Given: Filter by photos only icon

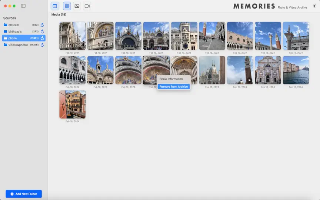Looking at the screenshot, I should coord(77,6).
